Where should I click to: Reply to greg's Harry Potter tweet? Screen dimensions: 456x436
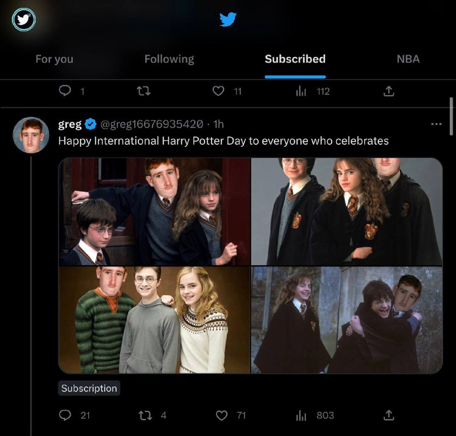click(65, 416)
